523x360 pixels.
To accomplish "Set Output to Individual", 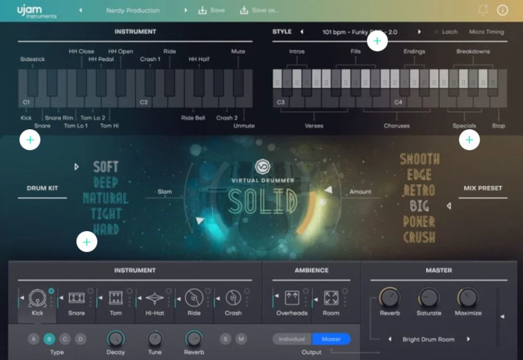I will (x=292, y=339).
